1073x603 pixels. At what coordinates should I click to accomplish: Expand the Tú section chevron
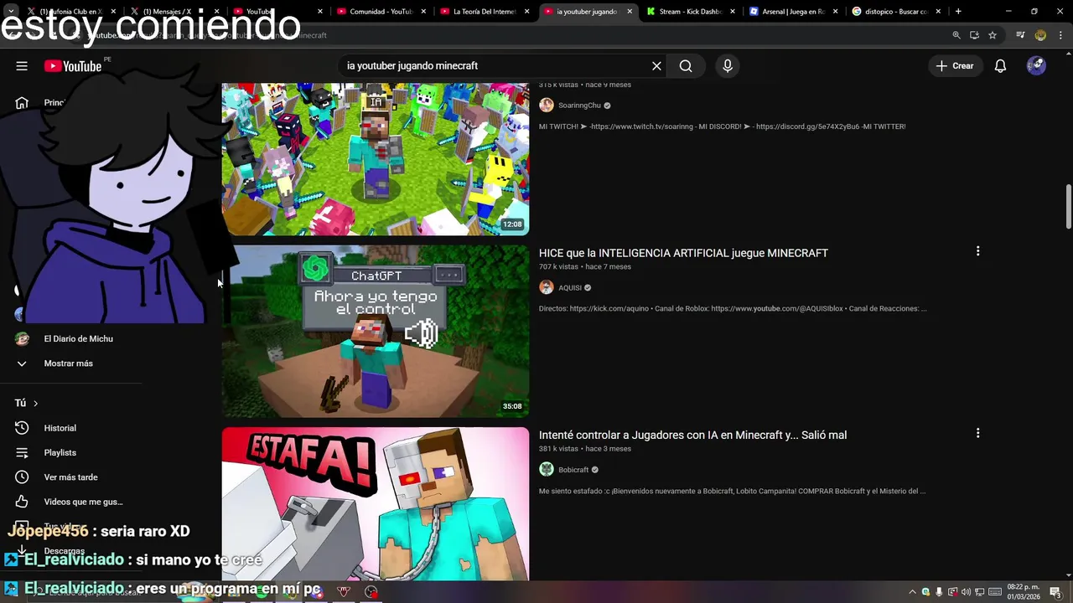pyautogui.click(x=35, y=403)
